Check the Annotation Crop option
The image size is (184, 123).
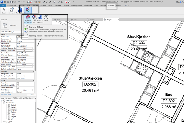pyautogui.click(x=18, y=88)
